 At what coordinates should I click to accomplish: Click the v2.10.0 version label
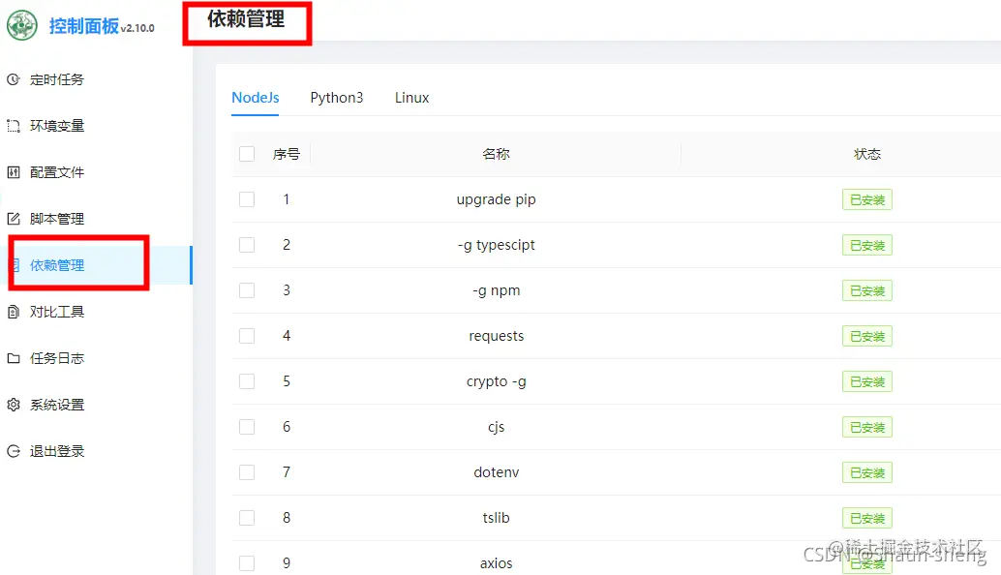(137, 28)
